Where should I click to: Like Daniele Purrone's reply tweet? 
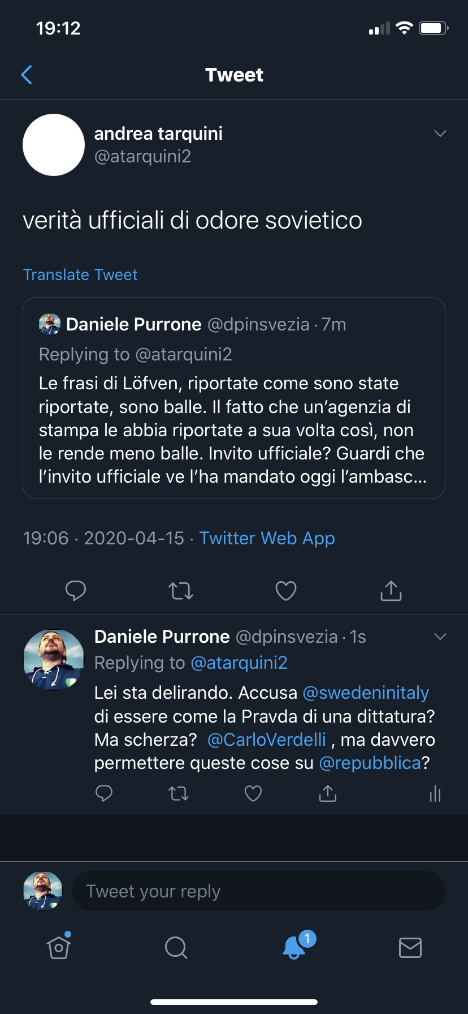(253, 793)
